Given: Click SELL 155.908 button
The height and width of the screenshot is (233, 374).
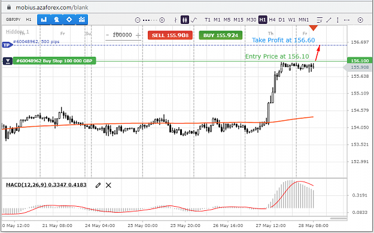Looking at the screenshot, I should click(x=170, y=35).
